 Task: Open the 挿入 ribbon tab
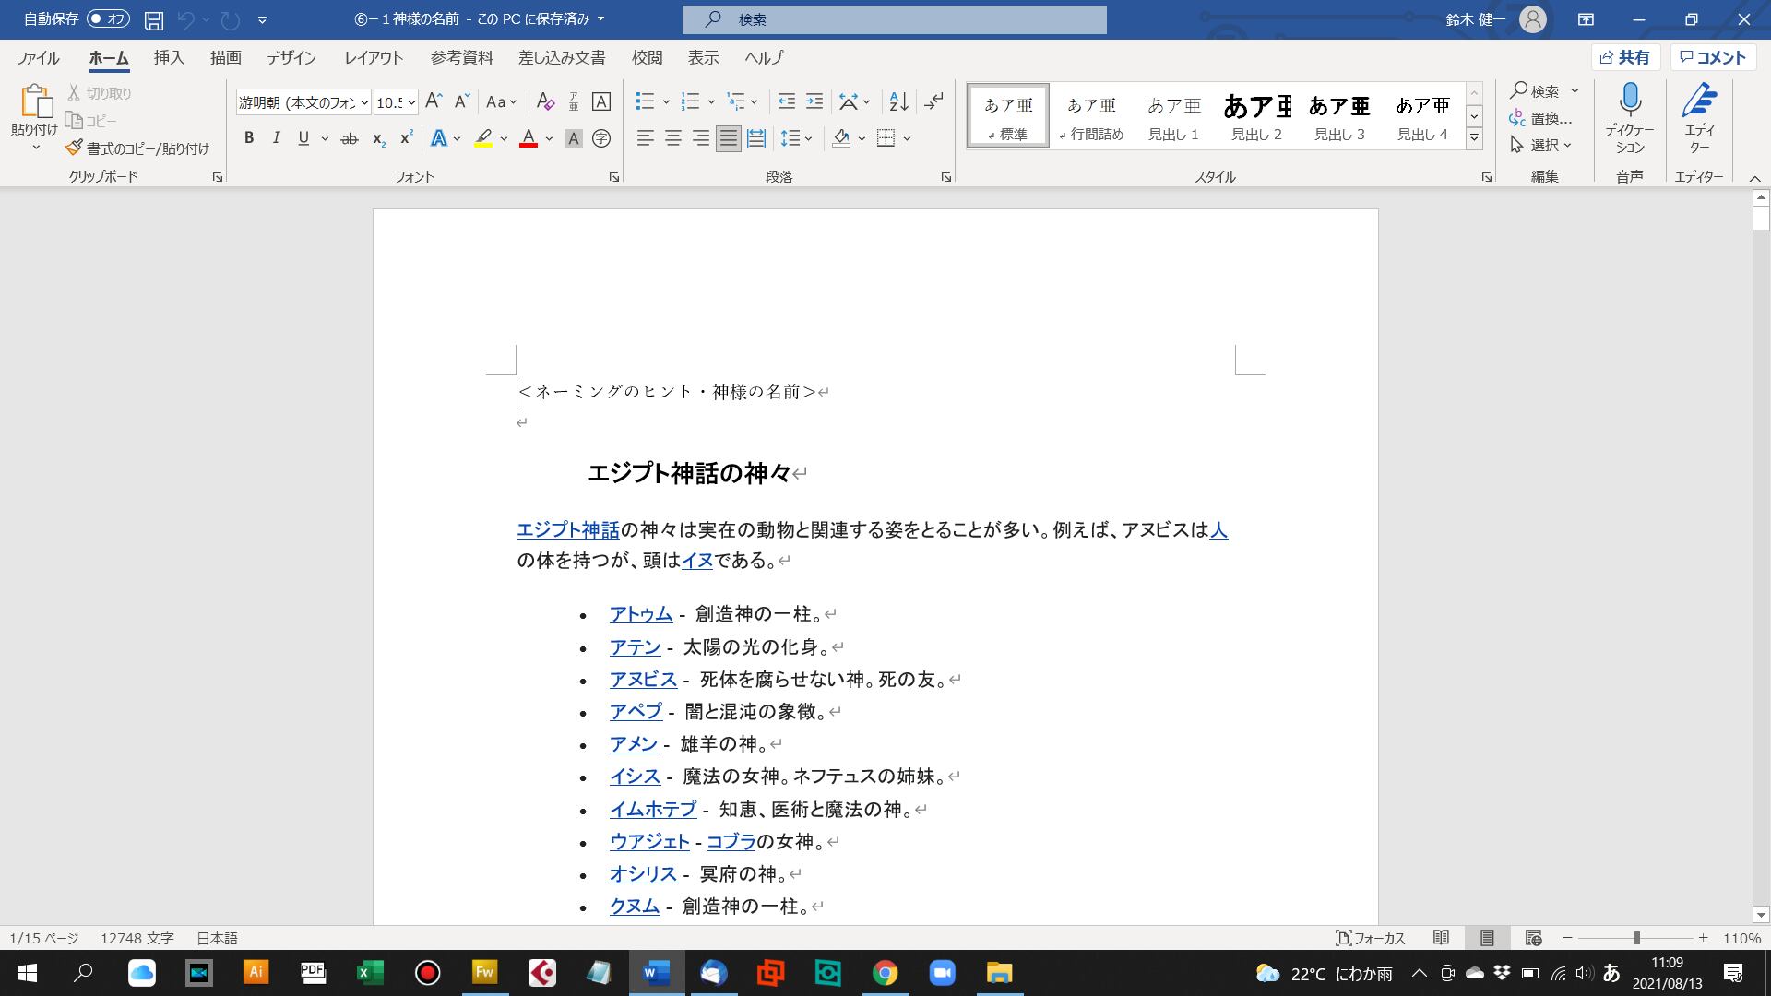point(169,57)
